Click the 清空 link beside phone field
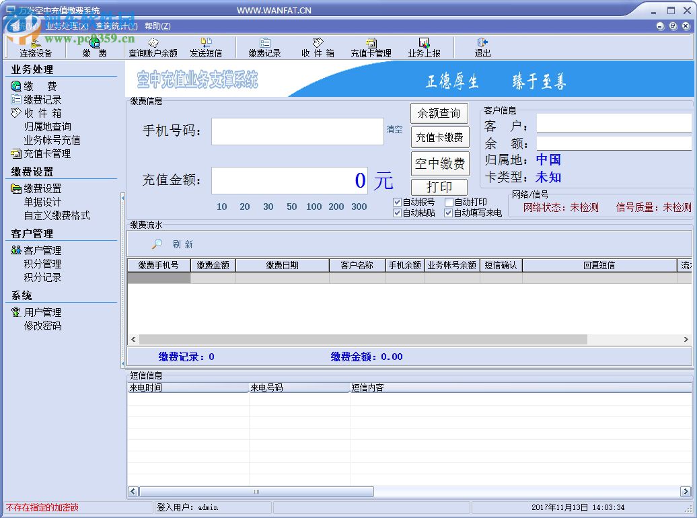 [395, 130]
